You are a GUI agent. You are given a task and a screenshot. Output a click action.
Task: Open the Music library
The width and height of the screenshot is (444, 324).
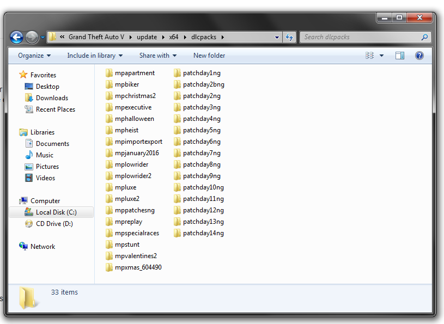tap(45, 155)
